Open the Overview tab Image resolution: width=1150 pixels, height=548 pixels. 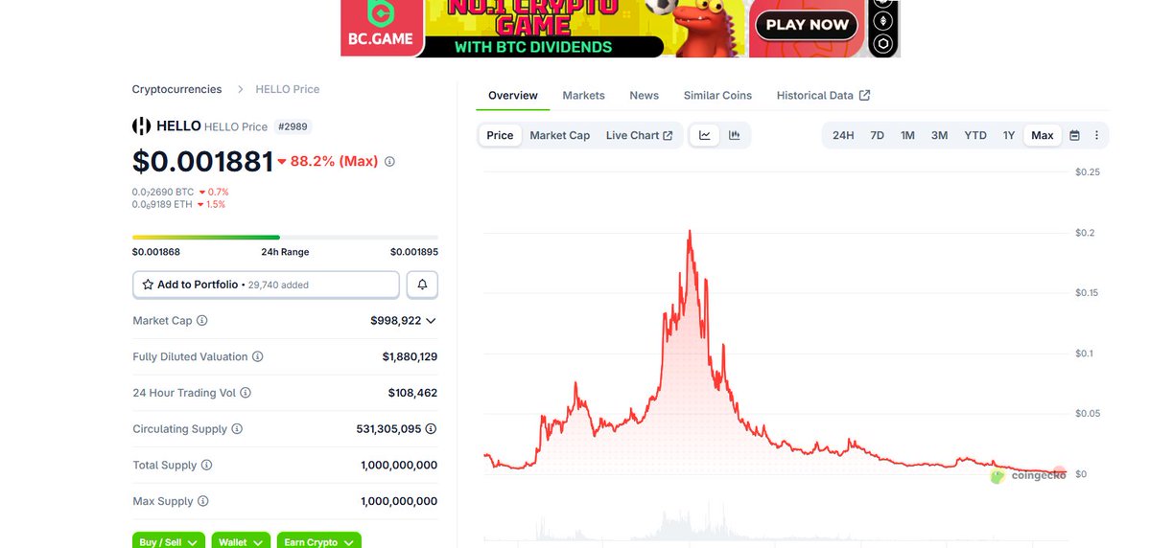click(x=513, y=95)
